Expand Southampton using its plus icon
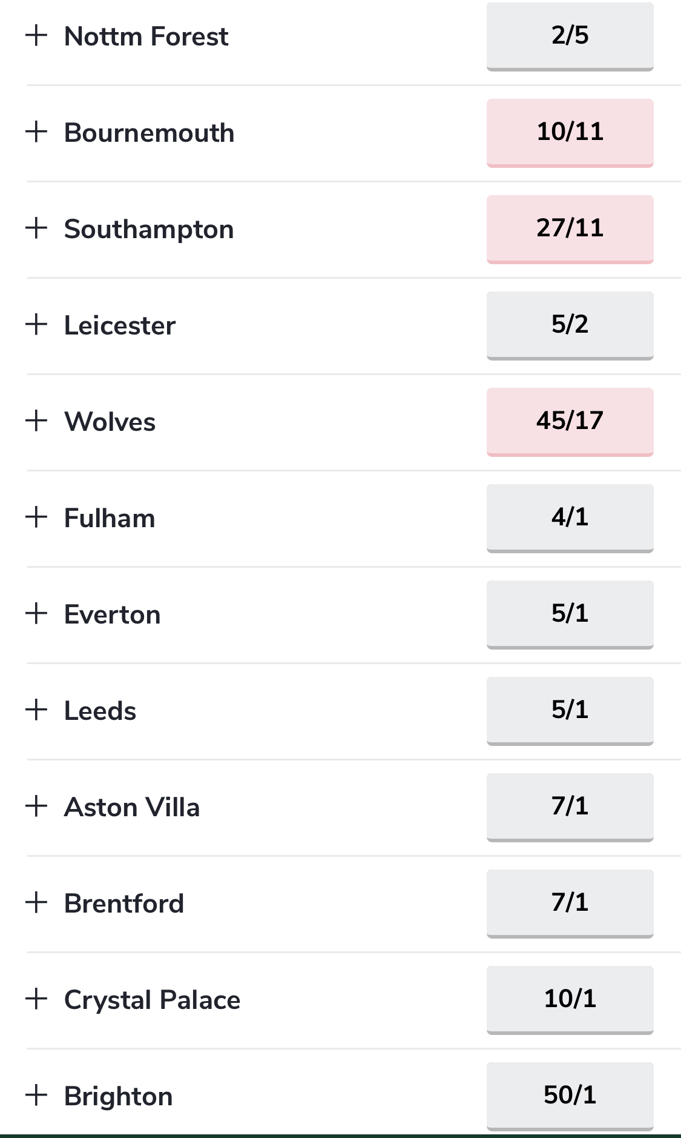This screenshot has width=681, height=1138. (x=36, y=228)
